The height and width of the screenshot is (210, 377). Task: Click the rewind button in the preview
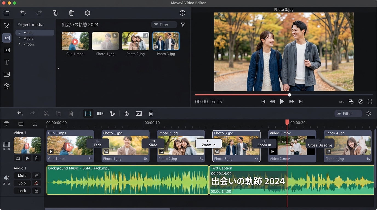pyautogui.click(x=272, y=101)
